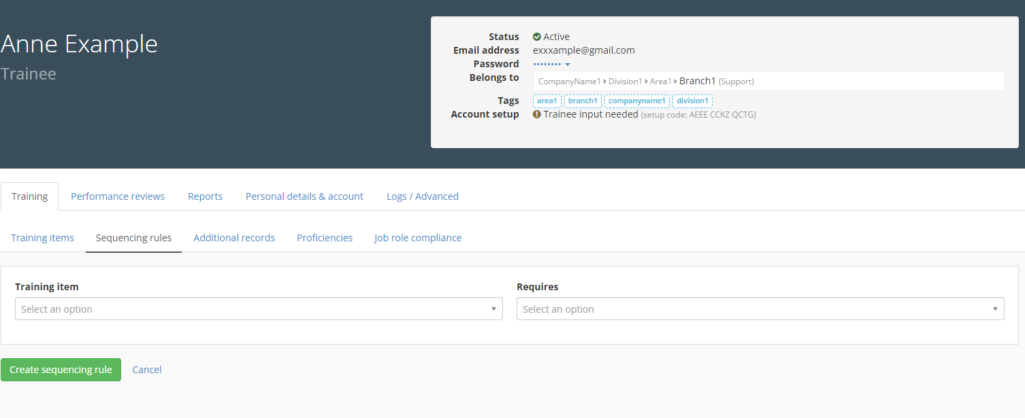
Task: Switch to Training items sub-tab
Action: [42, 238]
